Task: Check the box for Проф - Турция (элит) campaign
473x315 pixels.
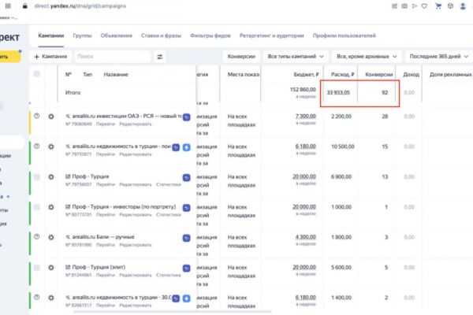Action: pyautogui.click(x=37, y=268)
